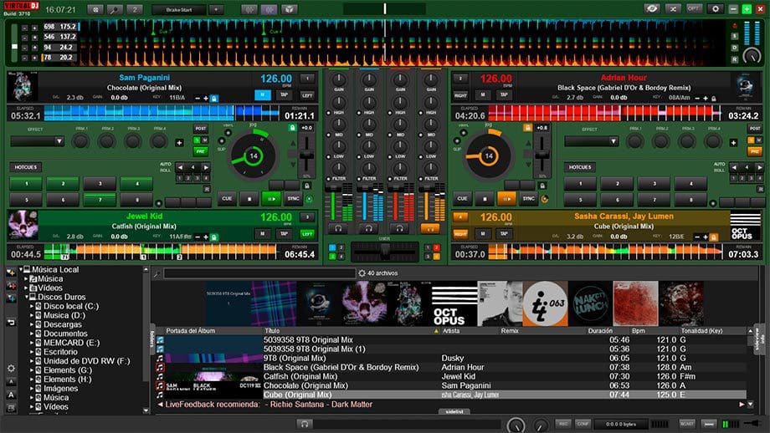Click the shuffle arrows icon in top toolbar

[x=673, y=9]
